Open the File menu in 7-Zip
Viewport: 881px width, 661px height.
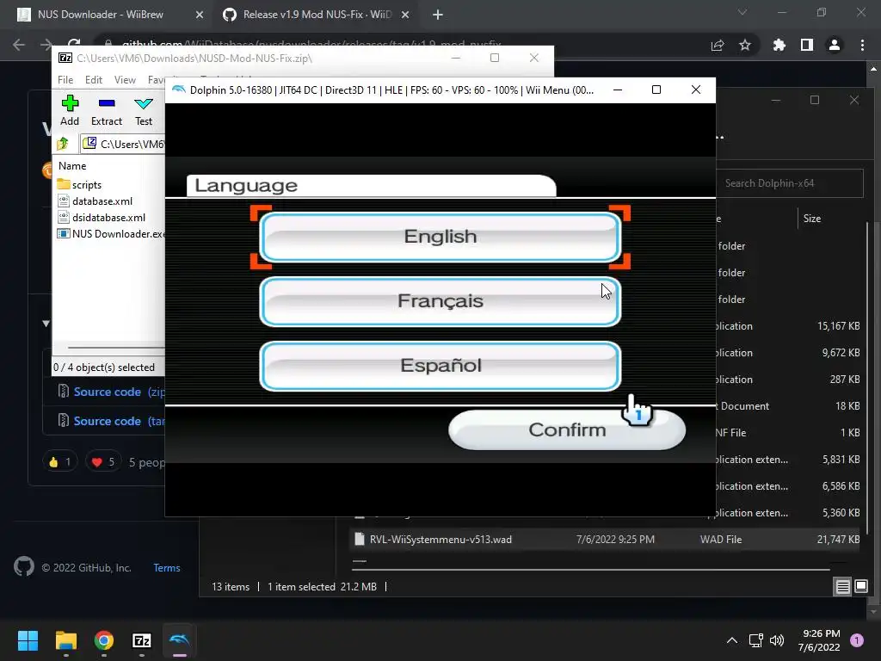tap(65, 80)
